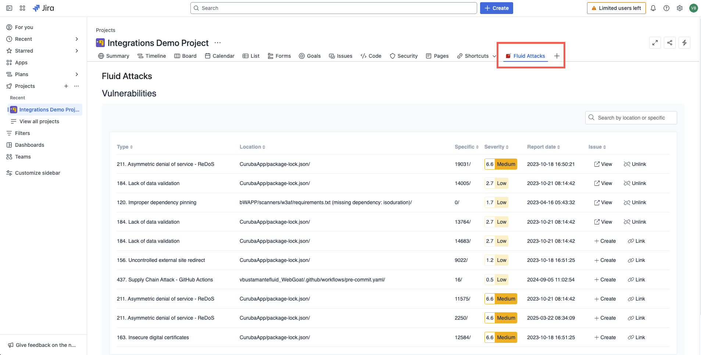Switch to the Summary tab

pos(114,56)
